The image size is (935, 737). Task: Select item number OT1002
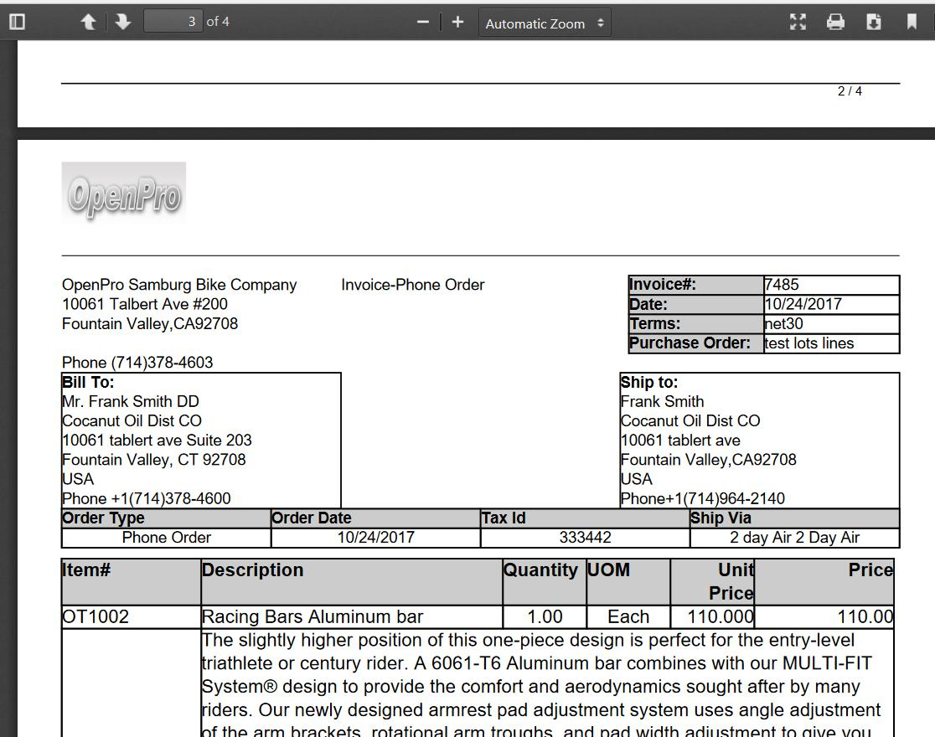pyautogui.click(x=96, y=617)
